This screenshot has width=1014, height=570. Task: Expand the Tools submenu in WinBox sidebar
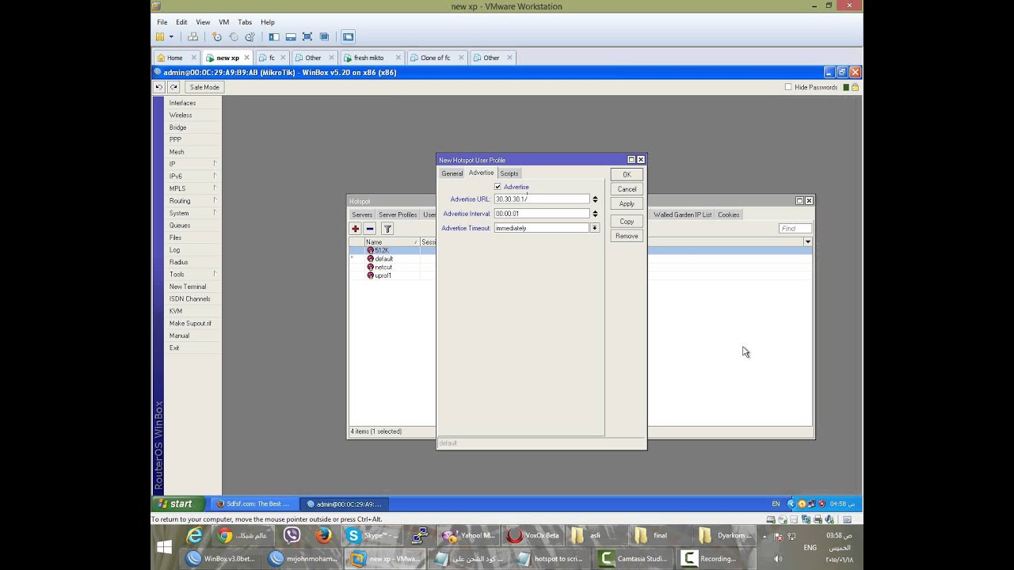pos(215,274)
